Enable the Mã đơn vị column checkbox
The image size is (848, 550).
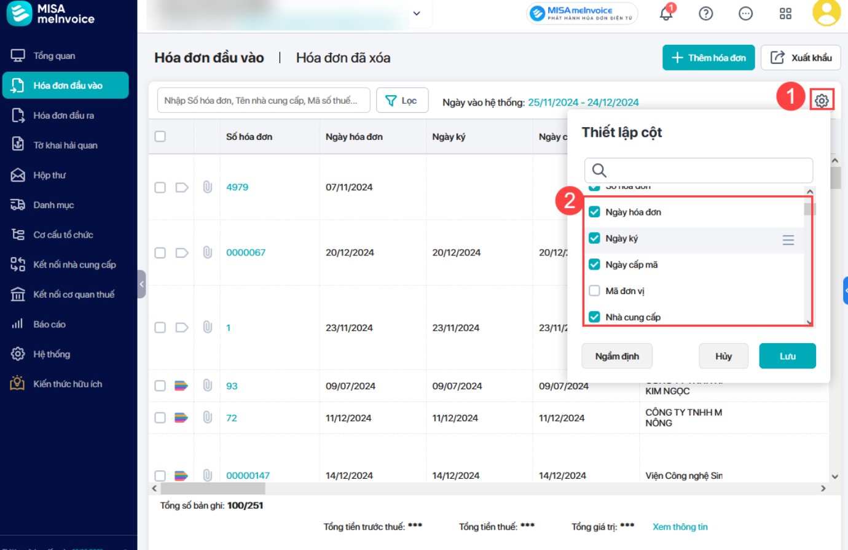tap(594, 291)
